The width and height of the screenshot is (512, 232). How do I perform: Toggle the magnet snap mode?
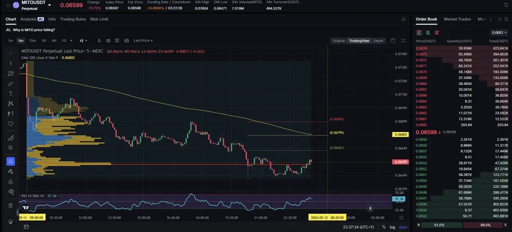click(10, 161)
